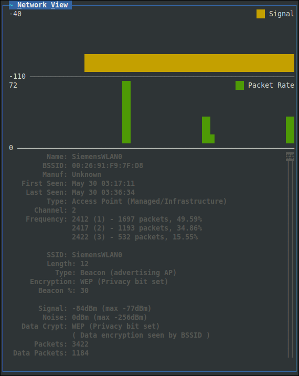This screenshot has width=299, height=376.
Task: Click the Encryption WEP line
Action: point(99,281)
